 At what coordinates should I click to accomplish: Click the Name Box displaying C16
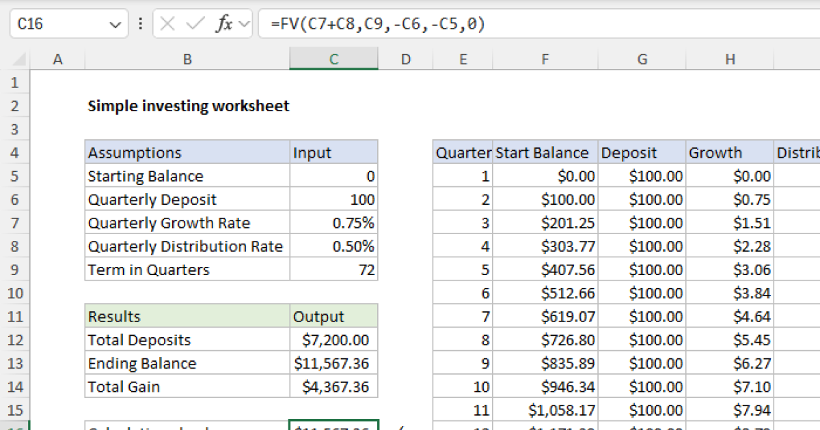click(41, 23)
